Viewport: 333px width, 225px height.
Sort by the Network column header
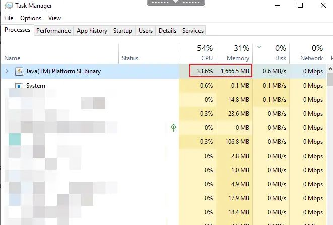point(308,53)
